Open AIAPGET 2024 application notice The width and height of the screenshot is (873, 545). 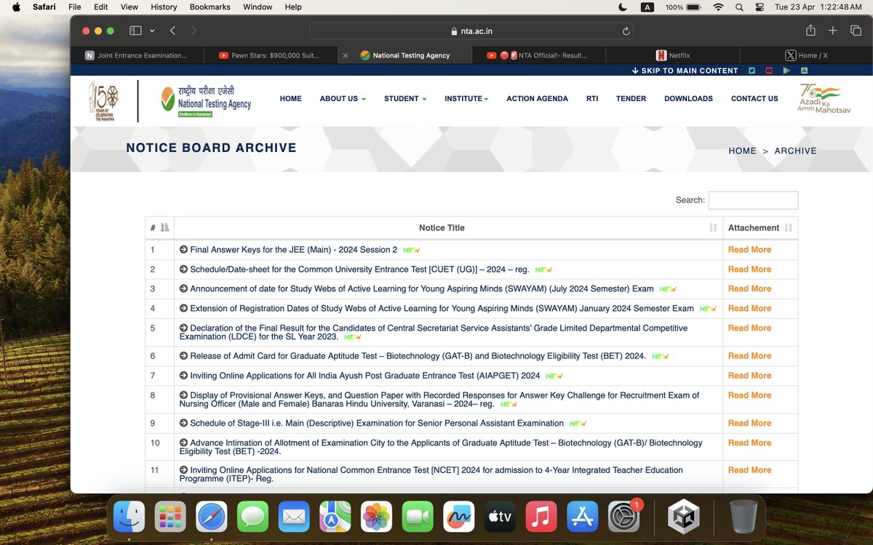(365, 376)
